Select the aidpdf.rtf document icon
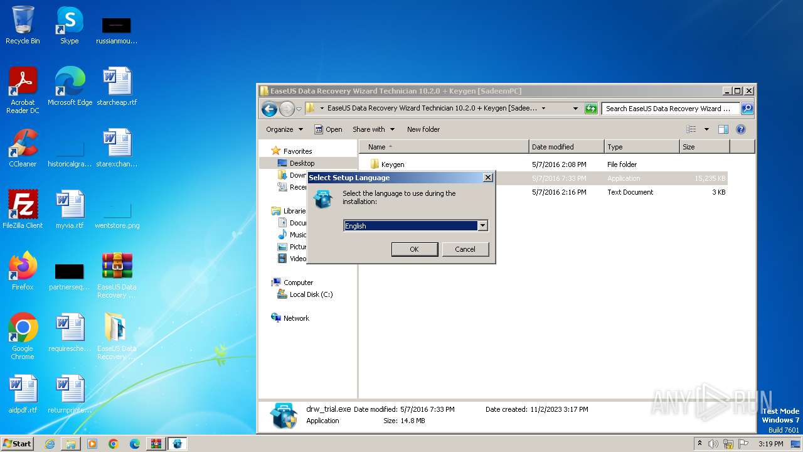803x452 pixels. (x=23, y=394)
